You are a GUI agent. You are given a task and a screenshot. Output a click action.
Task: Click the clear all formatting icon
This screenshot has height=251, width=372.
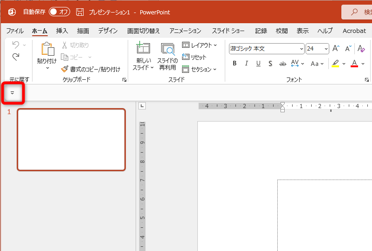tap(361, 48)
